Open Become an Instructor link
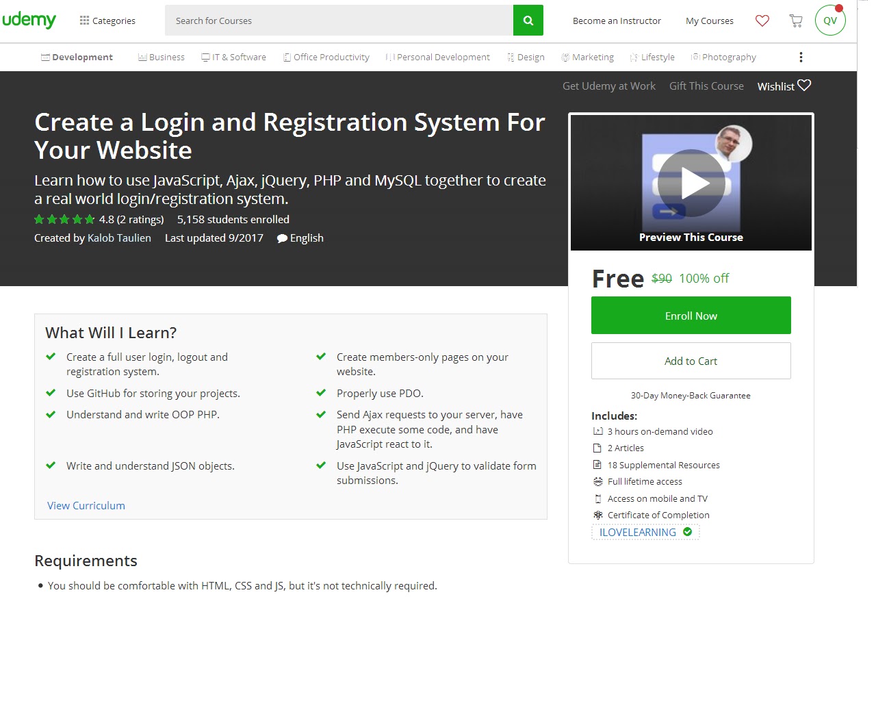The width and height of the screenshot is (876, 701). 617,21
